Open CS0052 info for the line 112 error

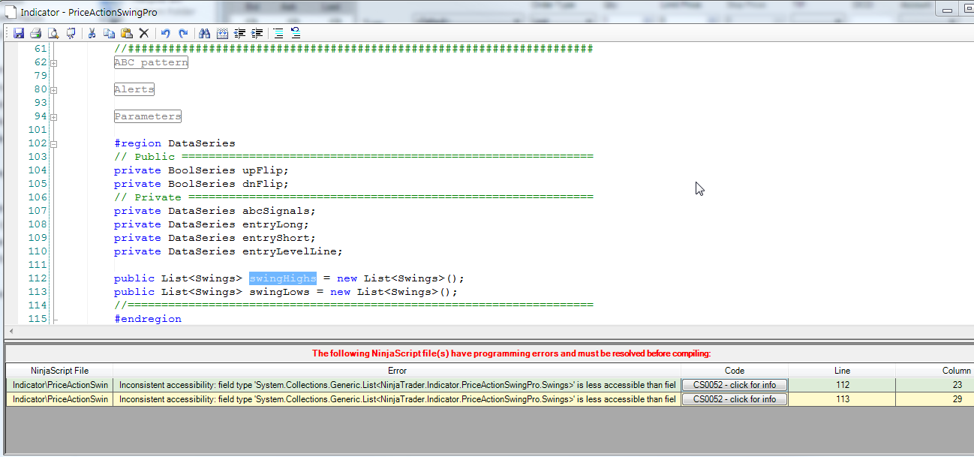click(735, 385)
